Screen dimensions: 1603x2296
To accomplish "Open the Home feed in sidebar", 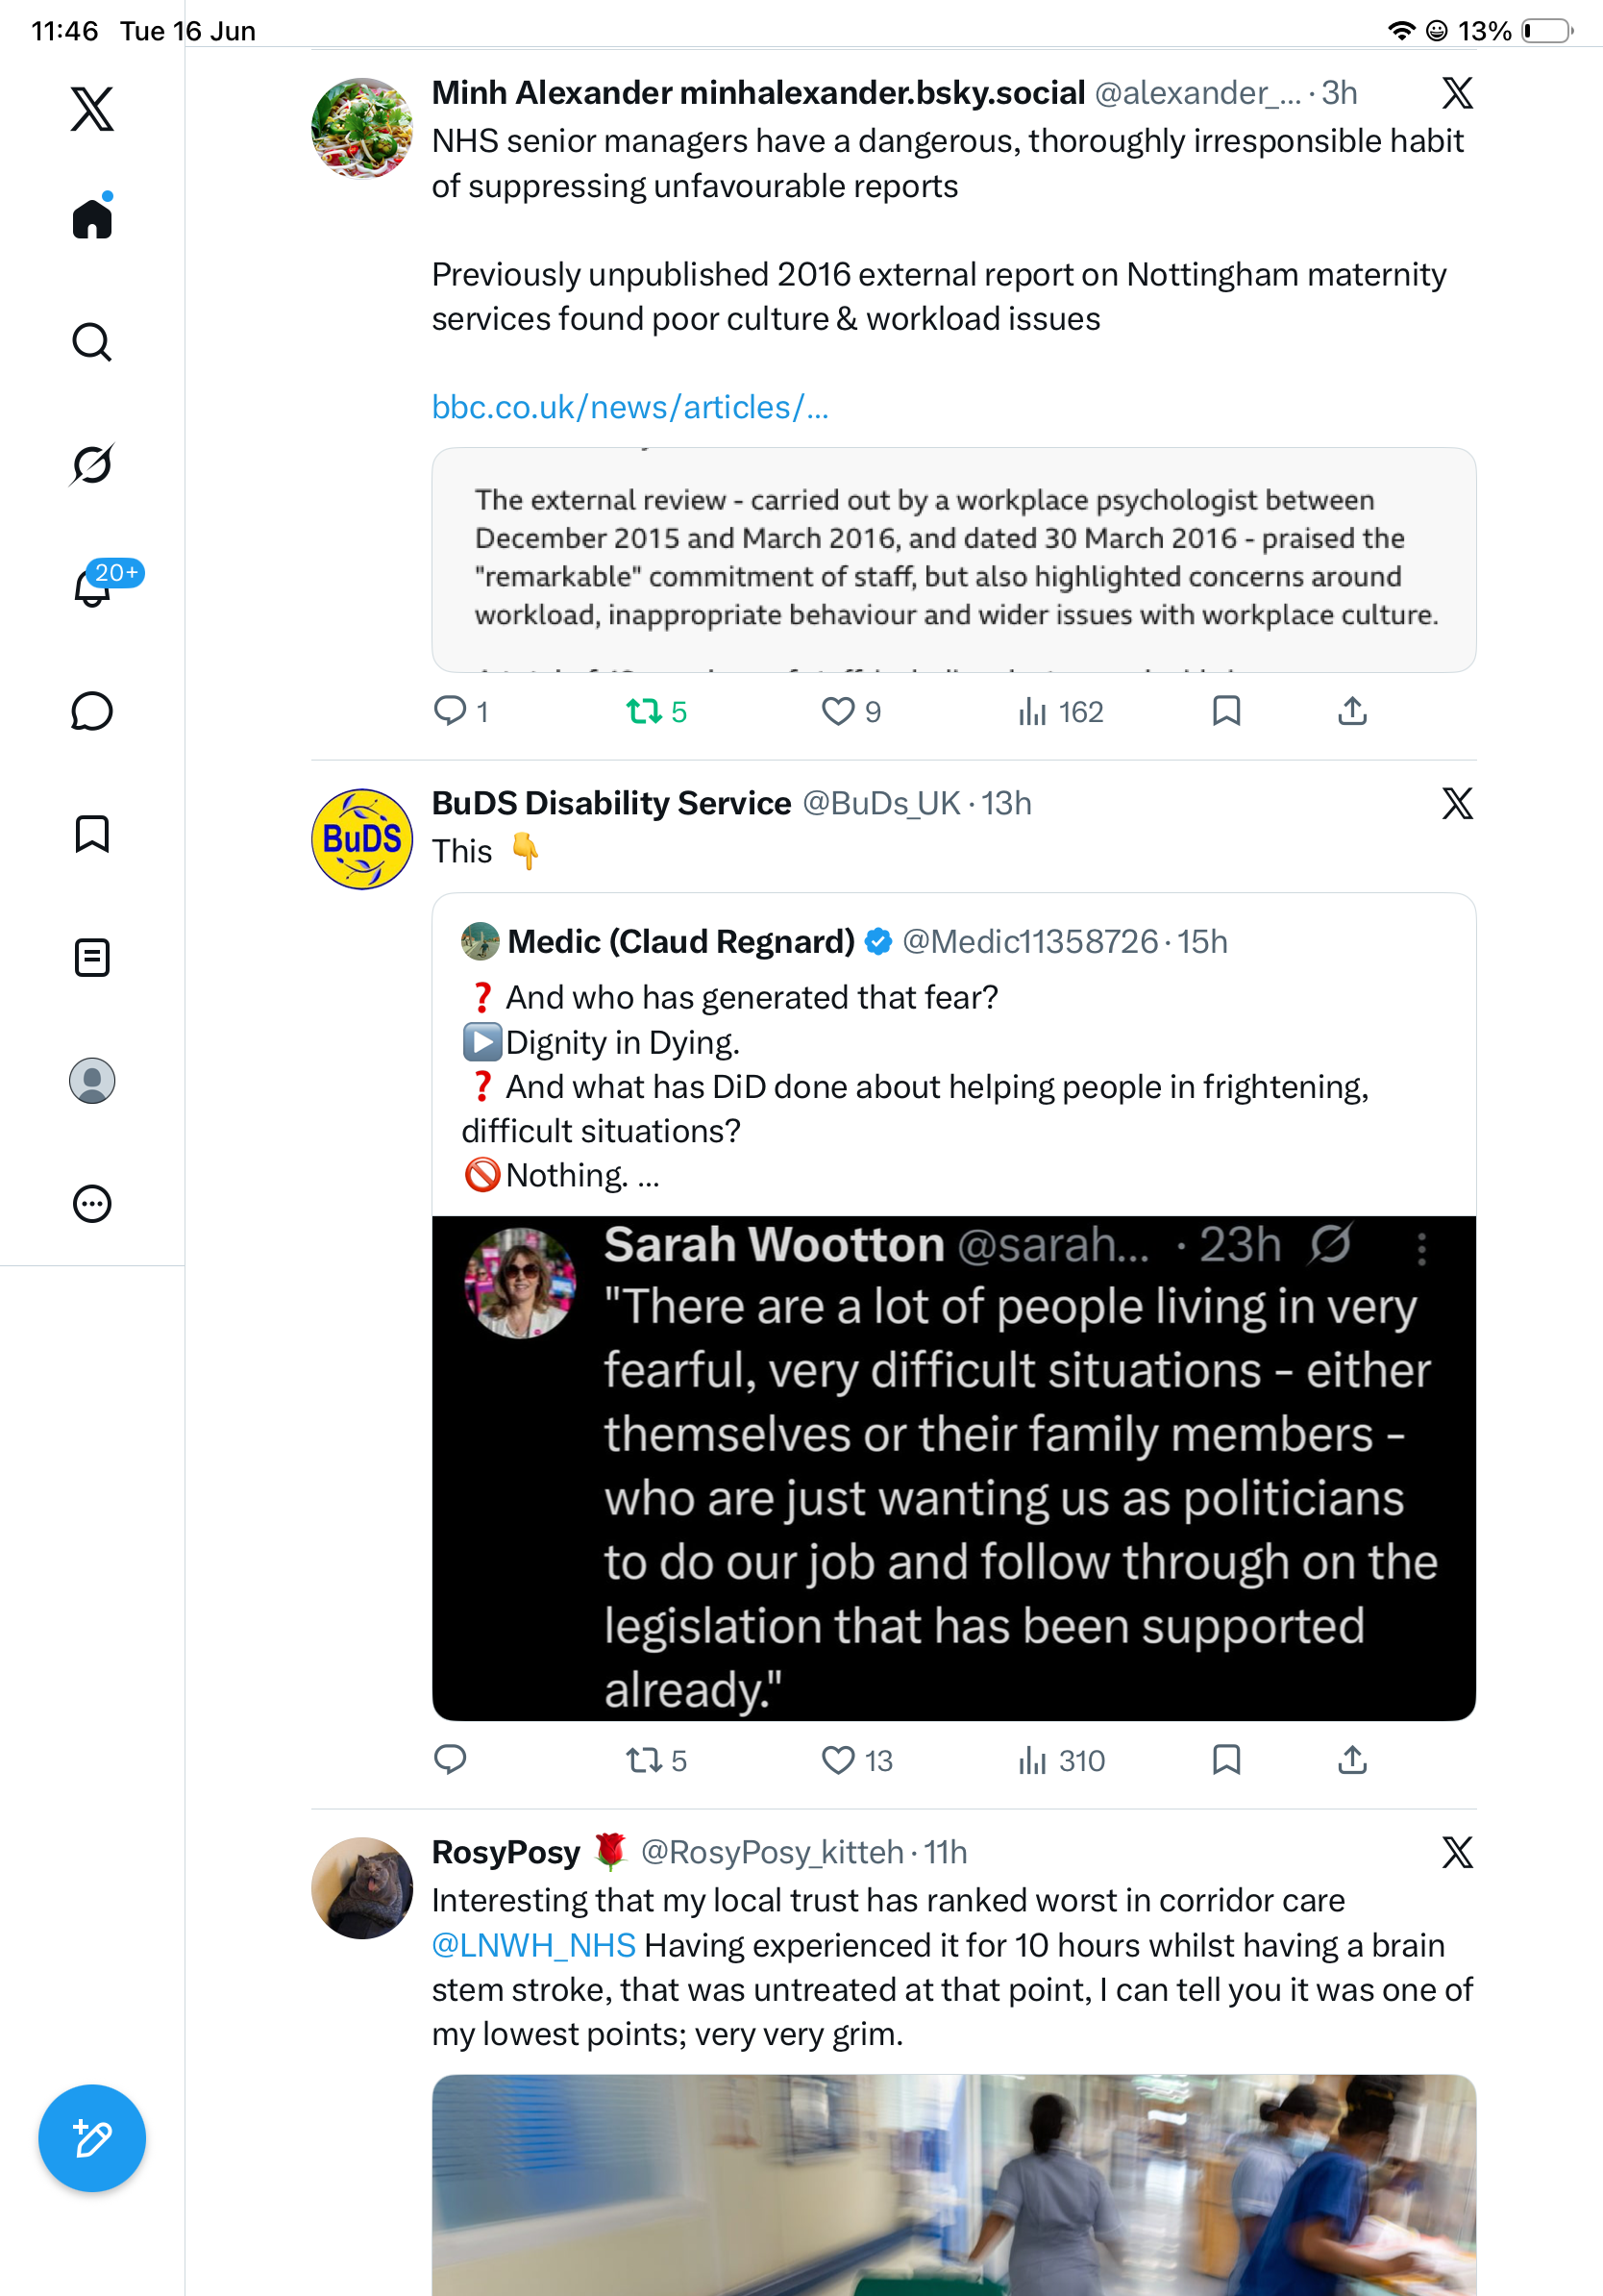I will (x=92, y=218).
